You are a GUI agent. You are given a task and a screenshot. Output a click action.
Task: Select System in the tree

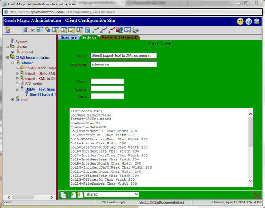click(x=21, y=42)
